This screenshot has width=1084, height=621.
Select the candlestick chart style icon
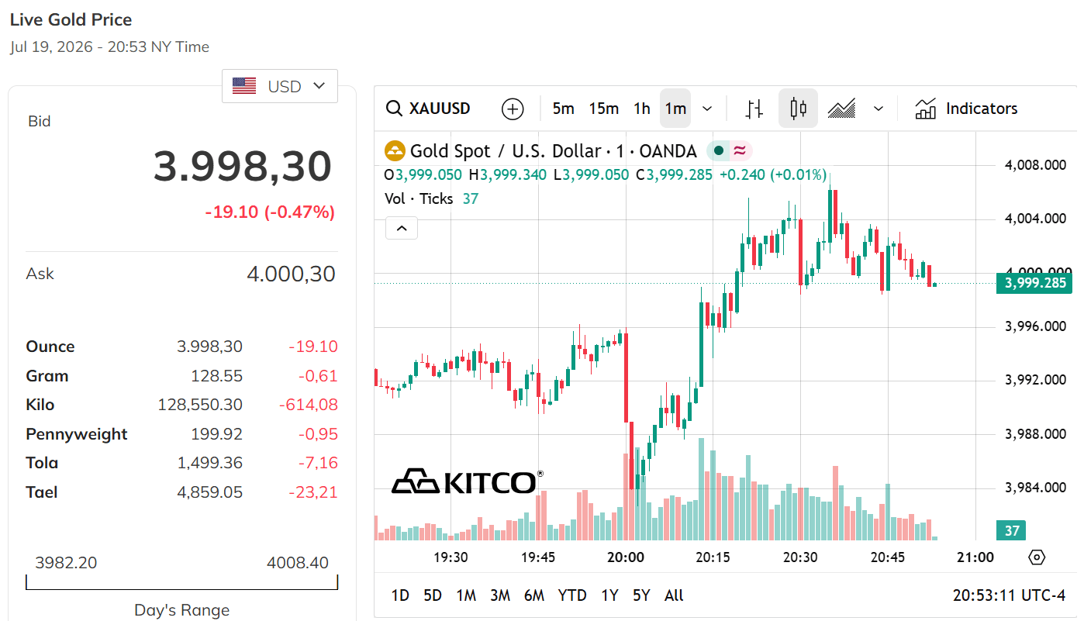[798, 109]
